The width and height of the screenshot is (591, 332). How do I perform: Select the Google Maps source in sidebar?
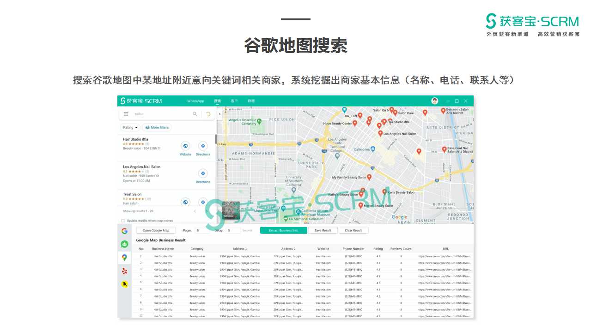pos(124,258)
